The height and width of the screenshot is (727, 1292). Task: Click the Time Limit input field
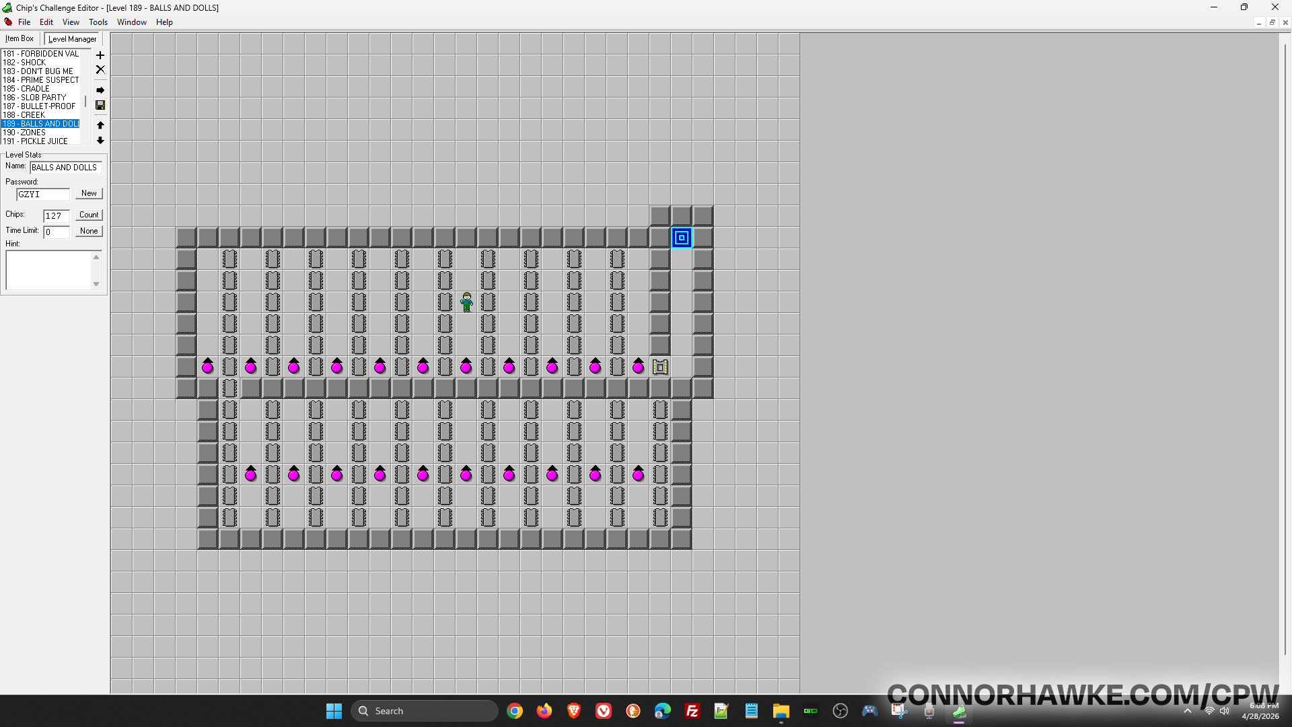click(57, 232)
